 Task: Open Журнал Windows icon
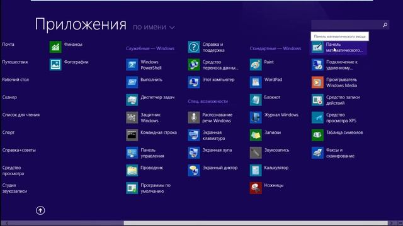pos(256,117)
